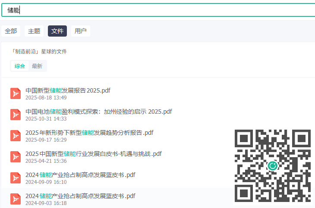Click the QR code image

(273, 166)
